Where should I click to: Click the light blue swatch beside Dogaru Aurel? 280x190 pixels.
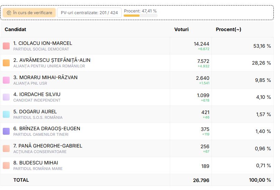[6, 114]
